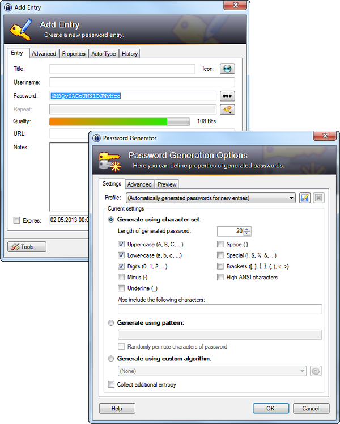Click the delete profile icon button
This screenshot has width=340, height=424.
click(x=318, y=198)
